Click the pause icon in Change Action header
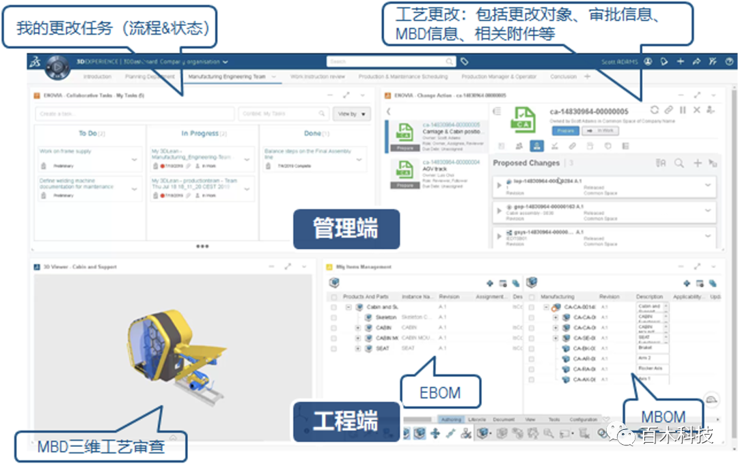The height and width of the screenshot is (468, 738). [x=683, y=110]
